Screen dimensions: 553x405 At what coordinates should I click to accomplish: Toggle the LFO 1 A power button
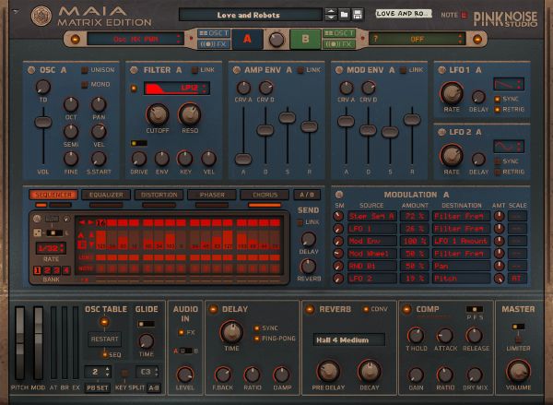[441, 70]
